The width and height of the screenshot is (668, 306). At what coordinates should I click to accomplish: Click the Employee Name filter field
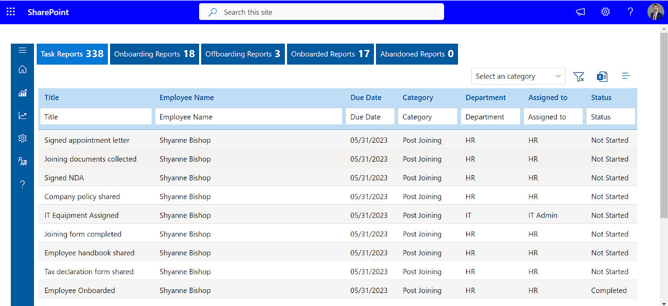point(248,117)
